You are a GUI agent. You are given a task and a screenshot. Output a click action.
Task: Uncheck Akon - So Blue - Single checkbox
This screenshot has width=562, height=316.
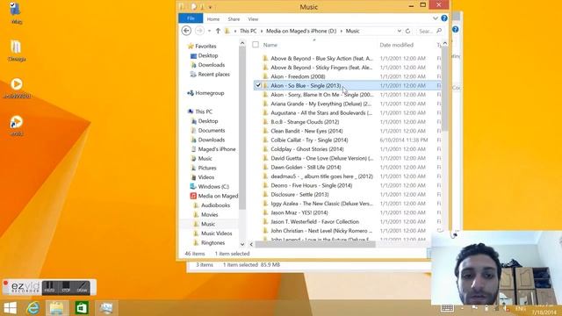coord(258,85)
